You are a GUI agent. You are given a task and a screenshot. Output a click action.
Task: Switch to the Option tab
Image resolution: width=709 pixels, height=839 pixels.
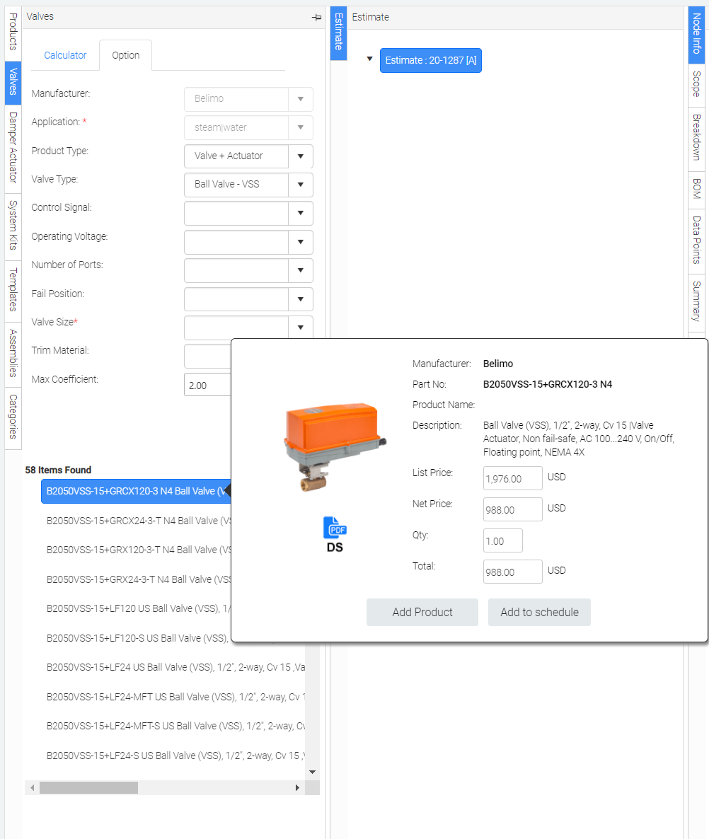[x=126, y=55]
